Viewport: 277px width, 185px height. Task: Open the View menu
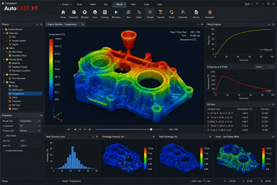133,4
